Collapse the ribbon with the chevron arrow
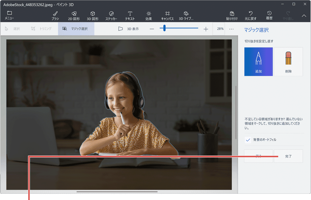The width and height of the screenshot is (311, 200). [x=304, y=16]
